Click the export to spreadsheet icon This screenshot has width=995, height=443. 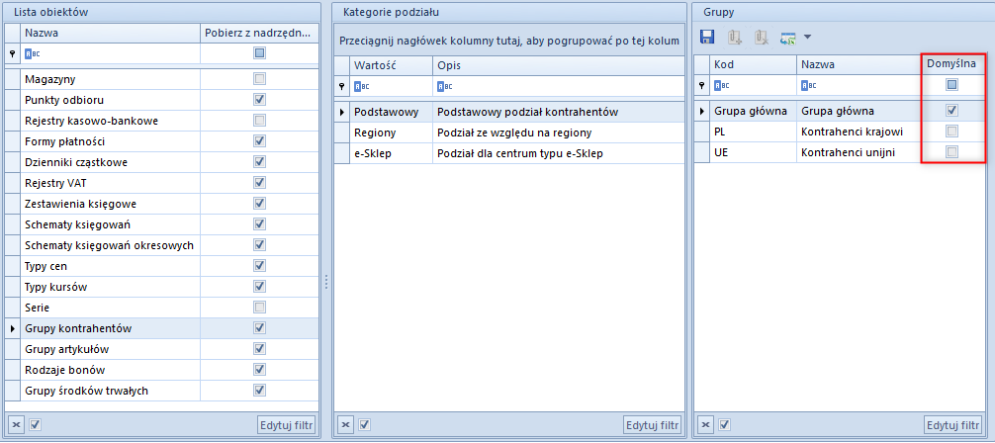pyautogui.click(x=788, y=39)
